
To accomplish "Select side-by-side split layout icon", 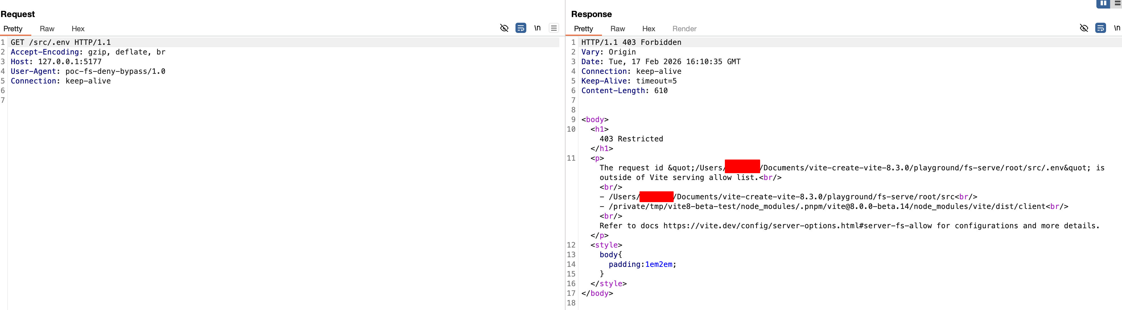I will (x=1103, y=3).
